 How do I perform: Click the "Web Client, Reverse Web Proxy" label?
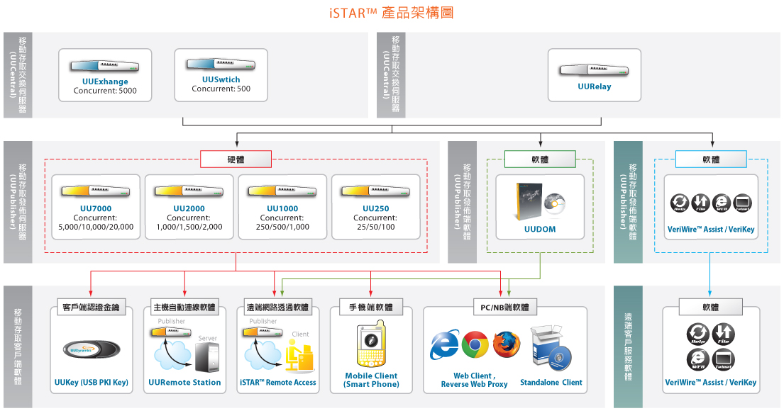click(x=474, y=380)
